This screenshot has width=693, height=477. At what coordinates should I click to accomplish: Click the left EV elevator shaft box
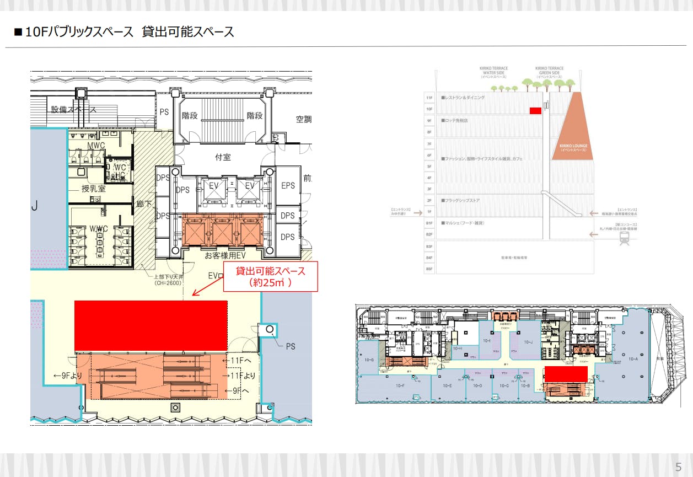(x=214, y=186)
